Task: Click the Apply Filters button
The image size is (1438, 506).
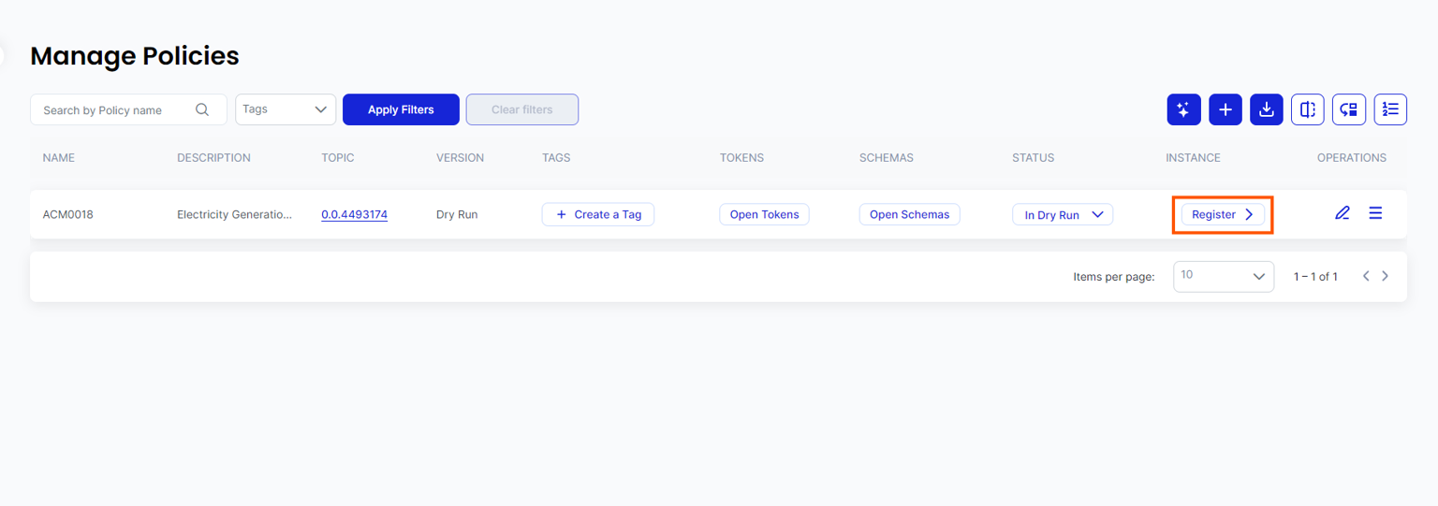Action: coord(401,109)
